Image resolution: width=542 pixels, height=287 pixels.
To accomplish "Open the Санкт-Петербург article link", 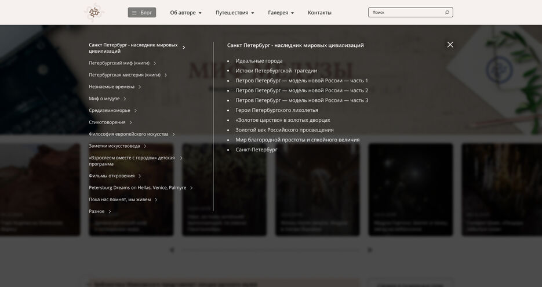I will [x=256, y=150].
